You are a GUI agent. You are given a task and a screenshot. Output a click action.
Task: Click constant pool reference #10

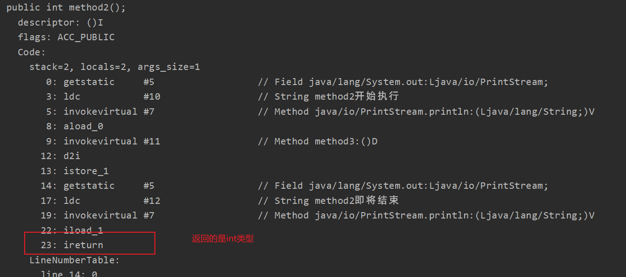(x=152, y=96)
